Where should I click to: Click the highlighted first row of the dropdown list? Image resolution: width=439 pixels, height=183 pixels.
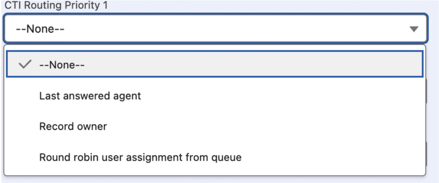[x=214, y=65]
